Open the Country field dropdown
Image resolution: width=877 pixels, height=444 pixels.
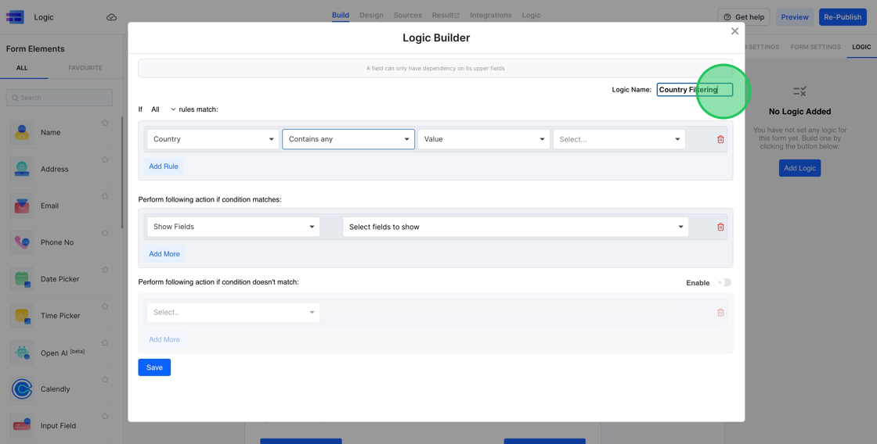(x=213, y=139)
